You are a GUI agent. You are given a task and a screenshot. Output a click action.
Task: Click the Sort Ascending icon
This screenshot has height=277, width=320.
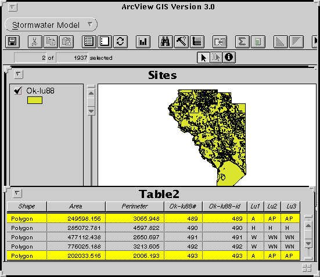(281, 42)
